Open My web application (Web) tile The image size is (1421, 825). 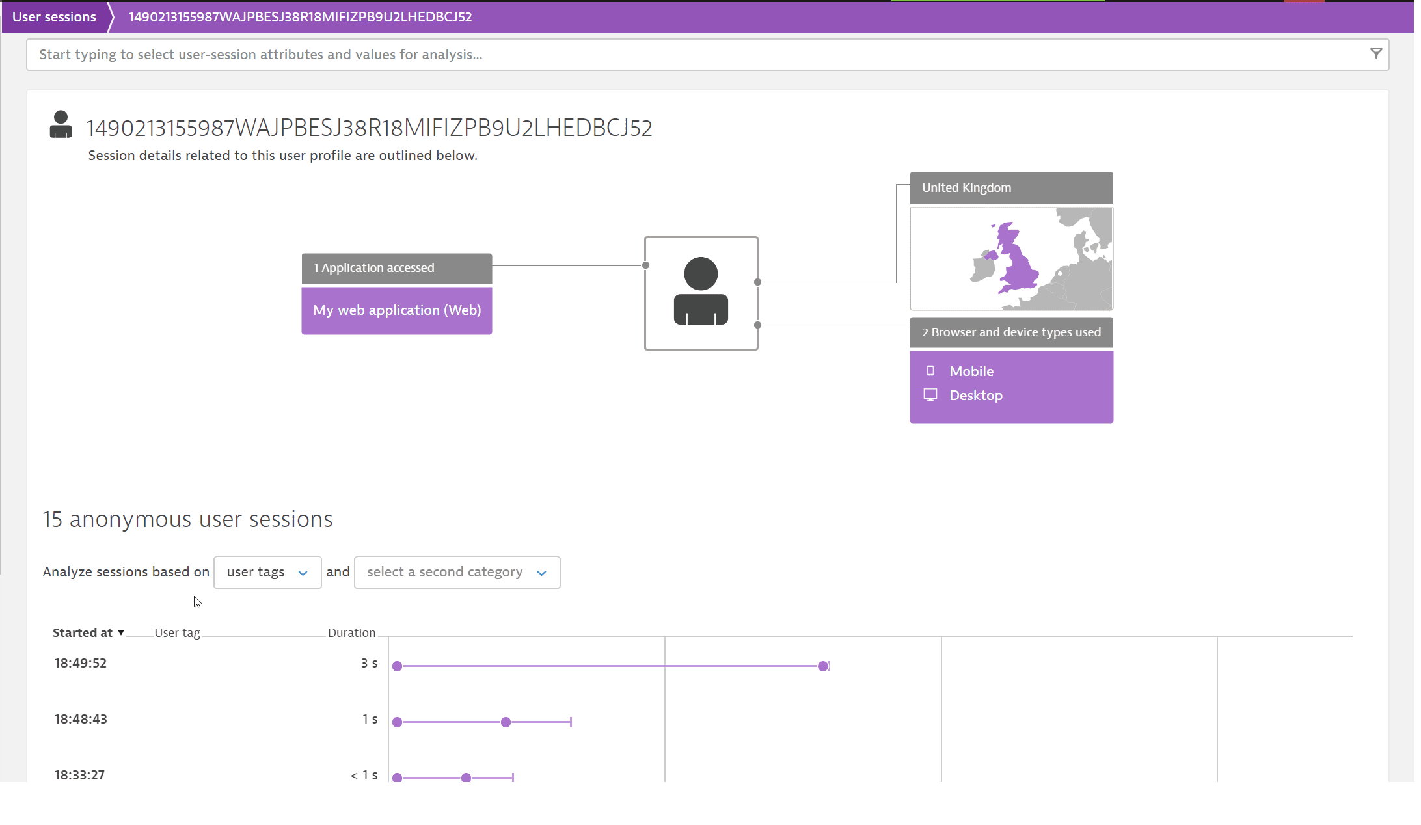pos(397,310)
